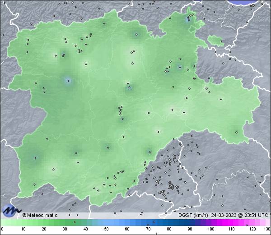Pick the light blue color above 50
Viewport: 271px width, 235px height.
(x=106, y=222)
